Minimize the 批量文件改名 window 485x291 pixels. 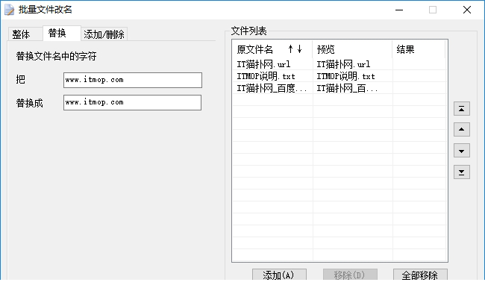pyautogui.click(x=399, y=10)
